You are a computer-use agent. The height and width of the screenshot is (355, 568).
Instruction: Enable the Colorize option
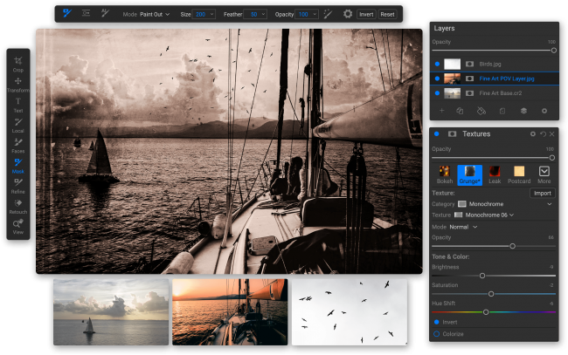tap(436, 333)
